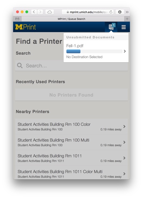Open the unsubmitted documents icon with badge
This screenshot has height=198, width=143.
(x=111, y=27)
